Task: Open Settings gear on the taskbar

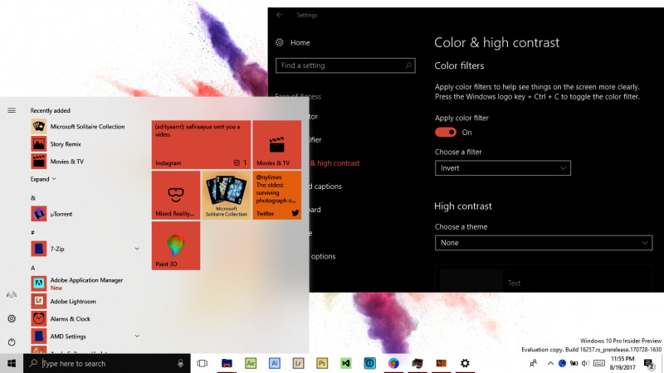Action: click(x=465, y=363)
